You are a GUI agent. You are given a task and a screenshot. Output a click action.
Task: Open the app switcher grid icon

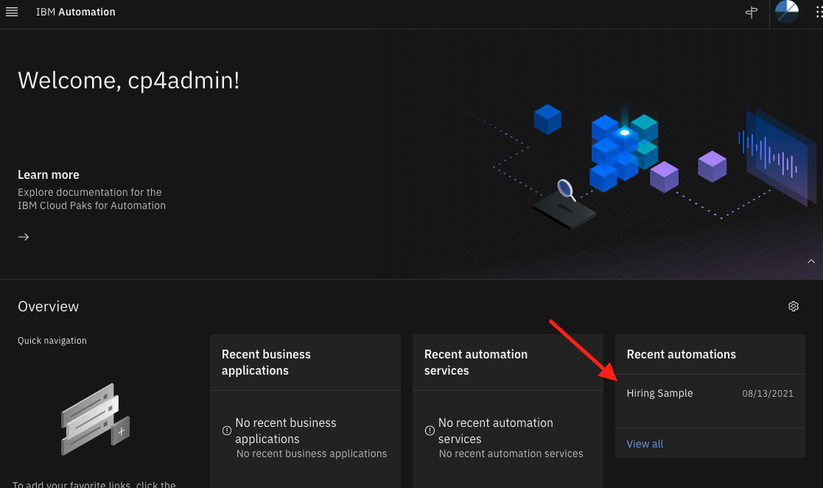pos(819,12)
